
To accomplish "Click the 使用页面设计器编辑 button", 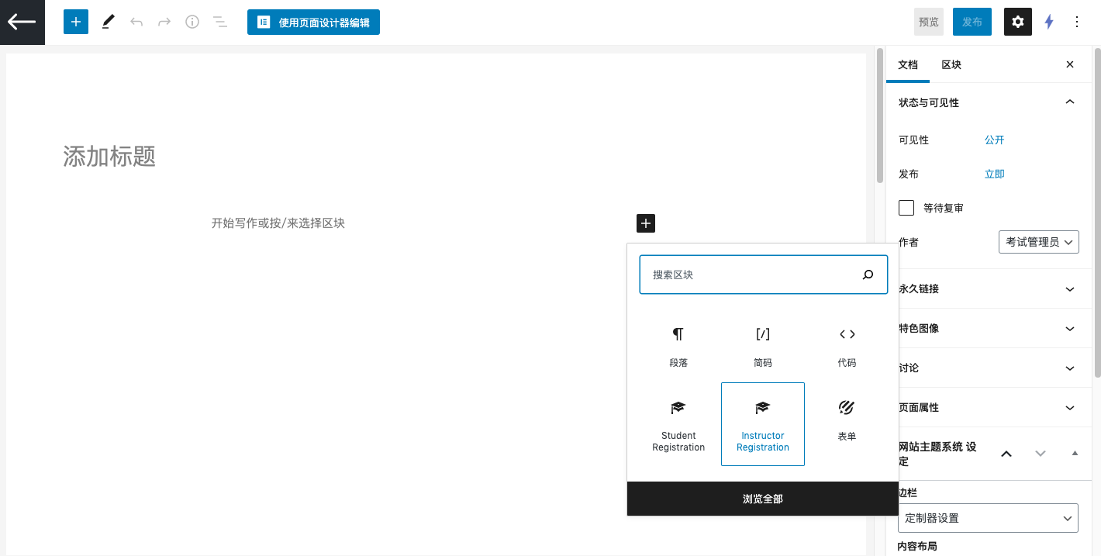I will click(x=313, y=22).
